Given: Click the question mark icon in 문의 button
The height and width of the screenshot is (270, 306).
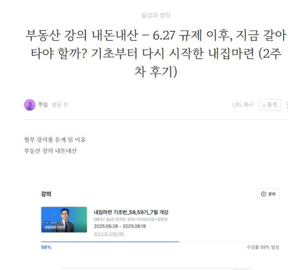Looking at the screenshot, I should pos(263,194).
